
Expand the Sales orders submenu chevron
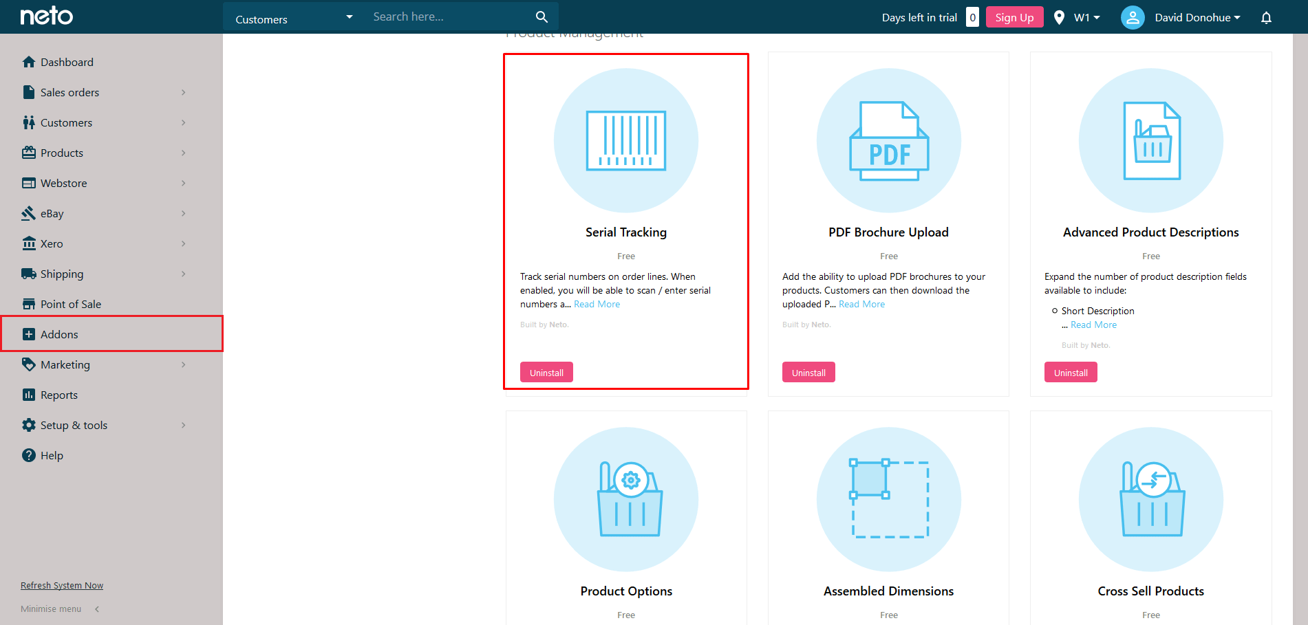184,92
